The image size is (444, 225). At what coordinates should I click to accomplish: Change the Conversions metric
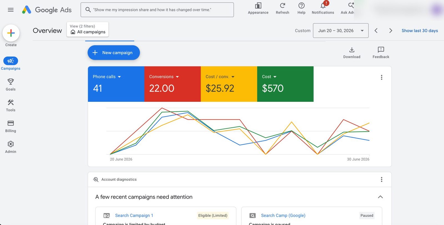coord(164,77)
